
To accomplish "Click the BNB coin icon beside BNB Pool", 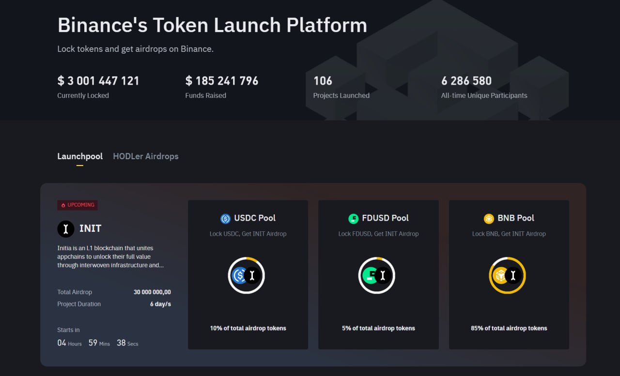I will pos(489,219).
